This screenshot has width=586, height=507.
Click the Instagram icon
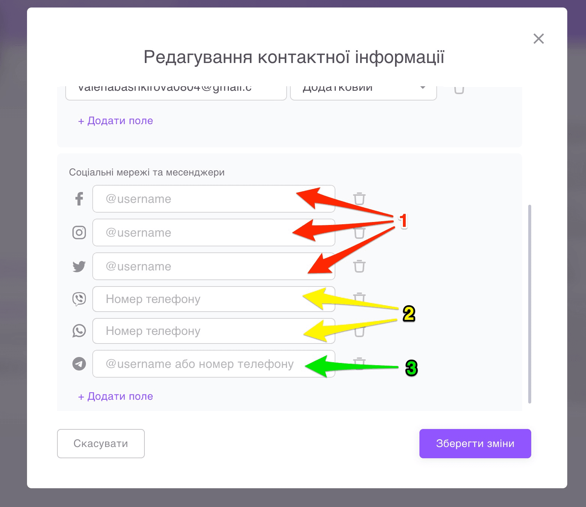(x=78, y=232)
